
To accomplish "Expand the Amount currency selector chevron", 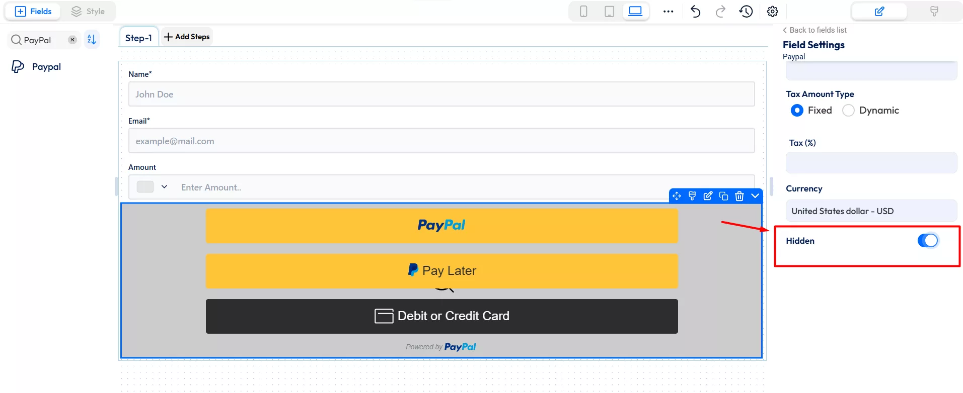I will pos(164,187).
